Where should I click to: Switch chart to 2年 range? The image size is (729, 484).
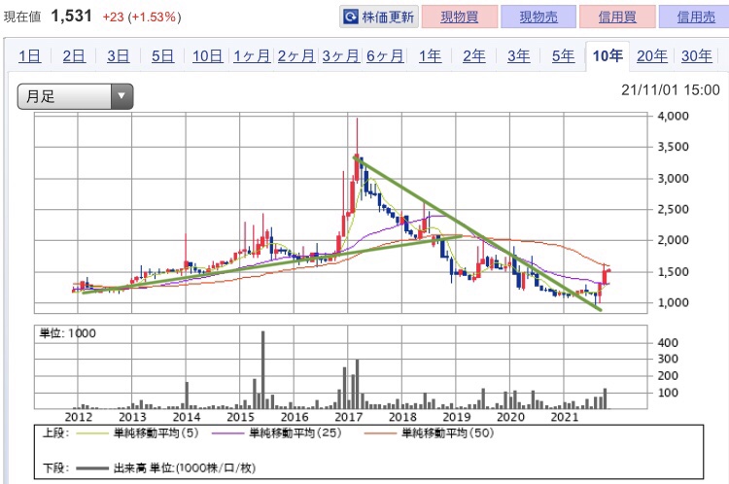click(x=474, y=56)
